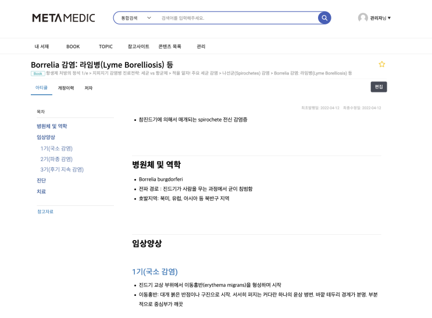Screen dimensions: 432x318
Task: Open the 관리자님 account dropdown
Action: click(380, 18)
